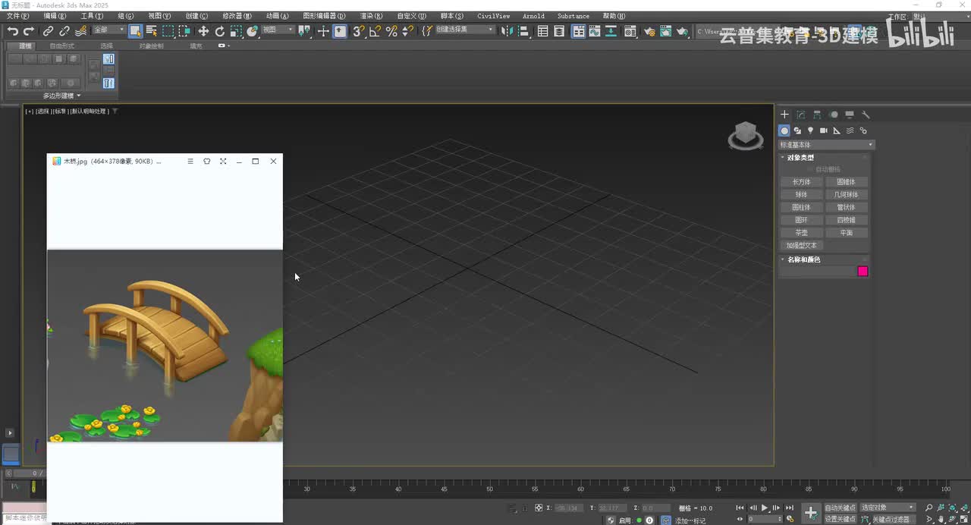The height and width of the screenshot is (525, 971).
Task: Collapse the 对象类型 rollout
Action: click(800, 158)
